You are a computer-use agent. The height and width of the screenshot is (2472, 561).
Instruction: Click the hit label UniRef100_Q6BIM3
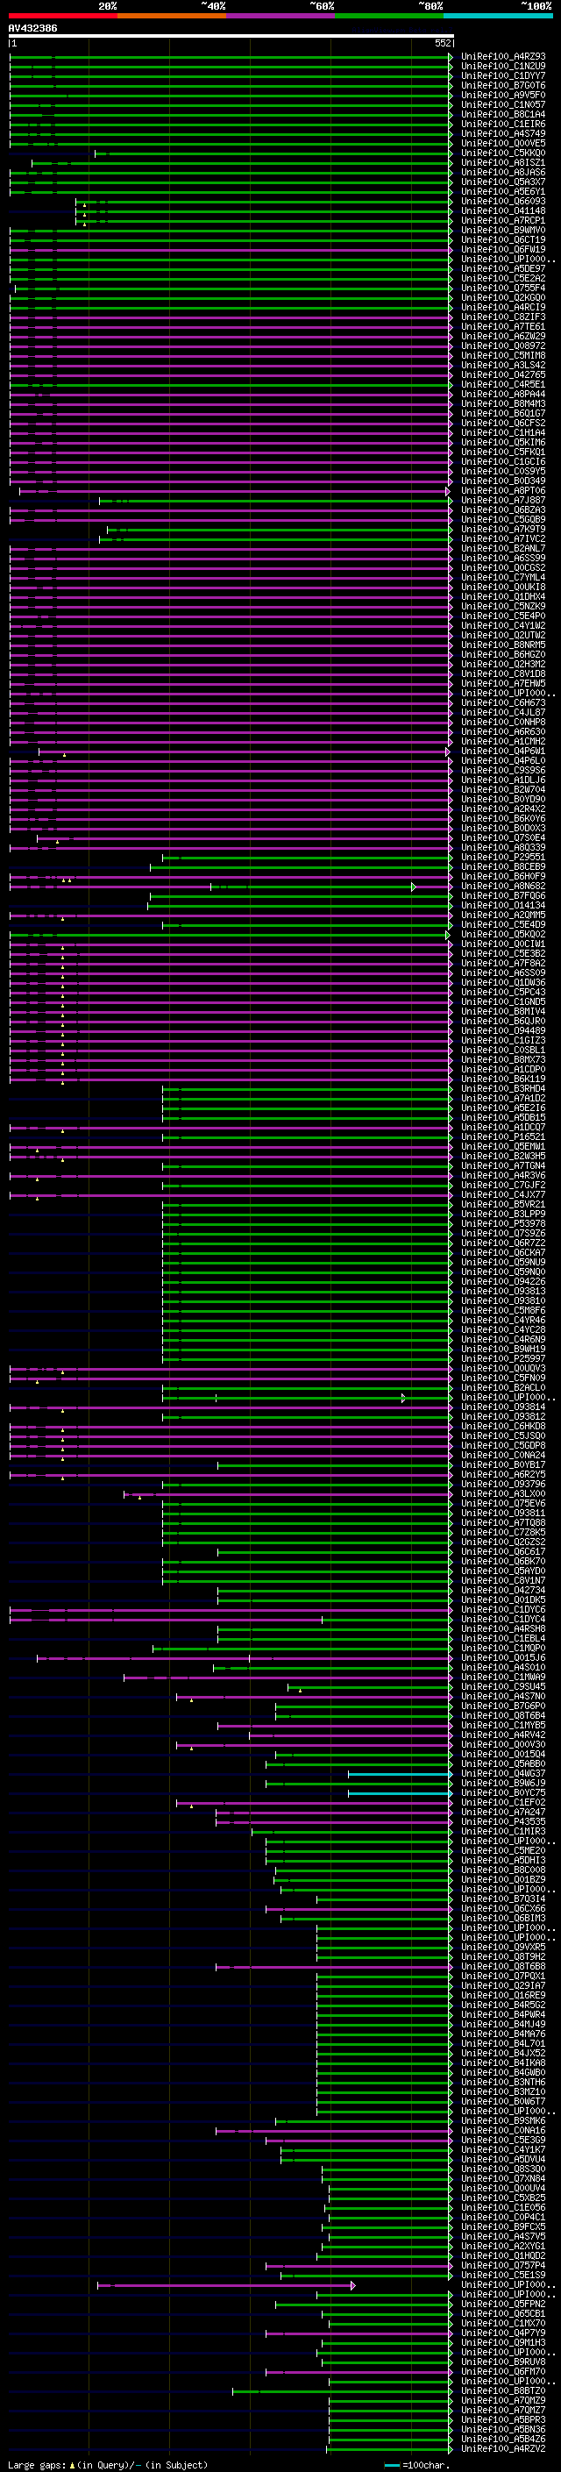point(502,1919)
